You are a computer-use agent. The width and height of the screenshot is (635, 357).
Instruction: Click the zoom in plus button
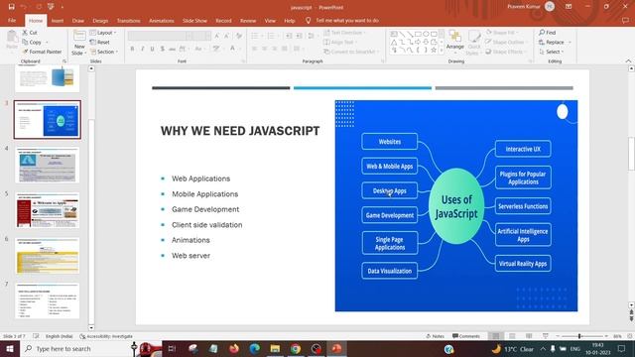[x=606, y=336]
